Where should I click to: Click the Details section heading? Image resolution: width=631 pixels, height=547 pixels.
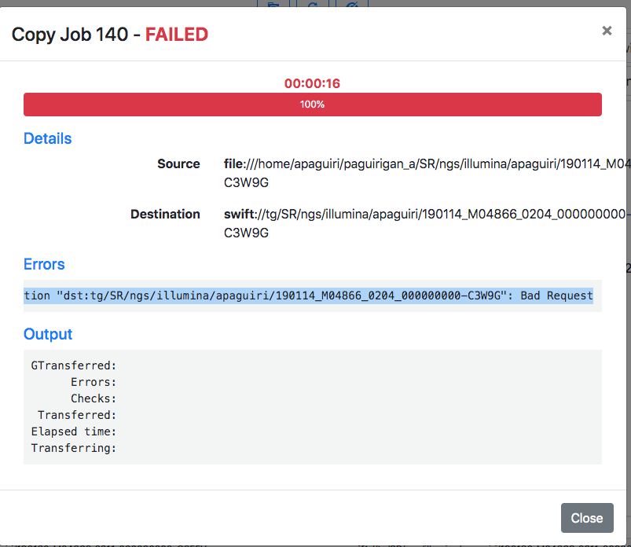(x=47, y=138)
